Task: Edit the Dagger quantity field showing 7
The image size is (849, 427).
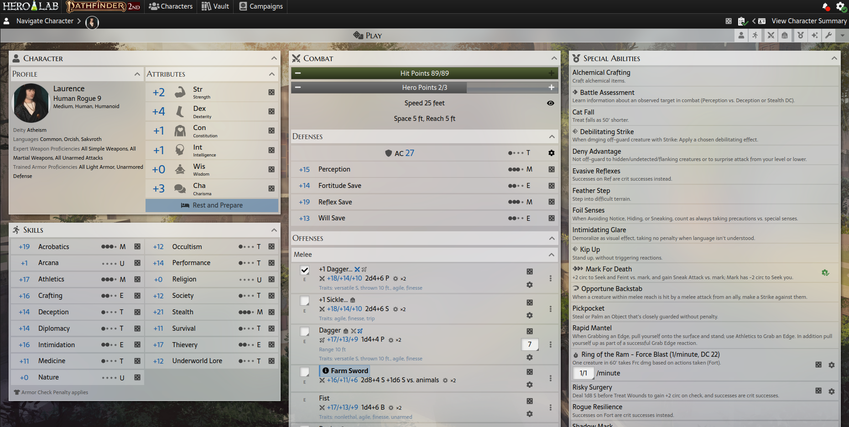Action: point(530,344)
